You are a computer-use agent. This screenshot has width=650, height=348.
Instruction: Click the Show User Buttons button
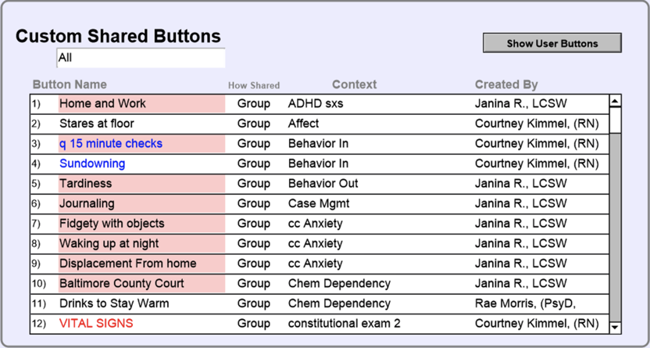(552, 43)
